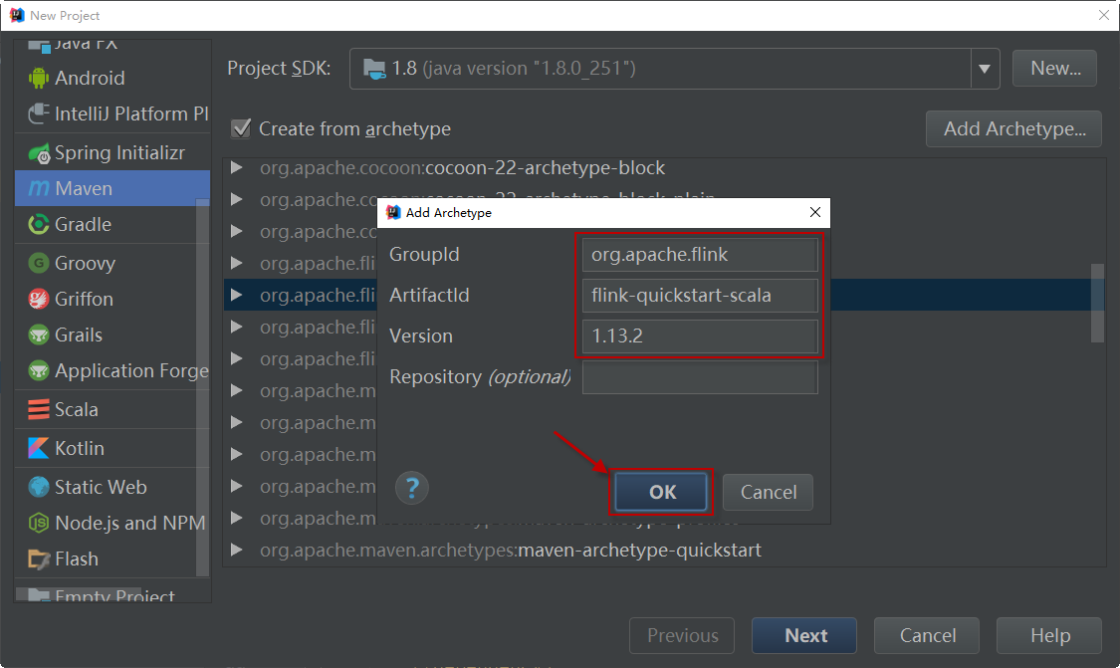Choose Groovy project type

point(112,263)
